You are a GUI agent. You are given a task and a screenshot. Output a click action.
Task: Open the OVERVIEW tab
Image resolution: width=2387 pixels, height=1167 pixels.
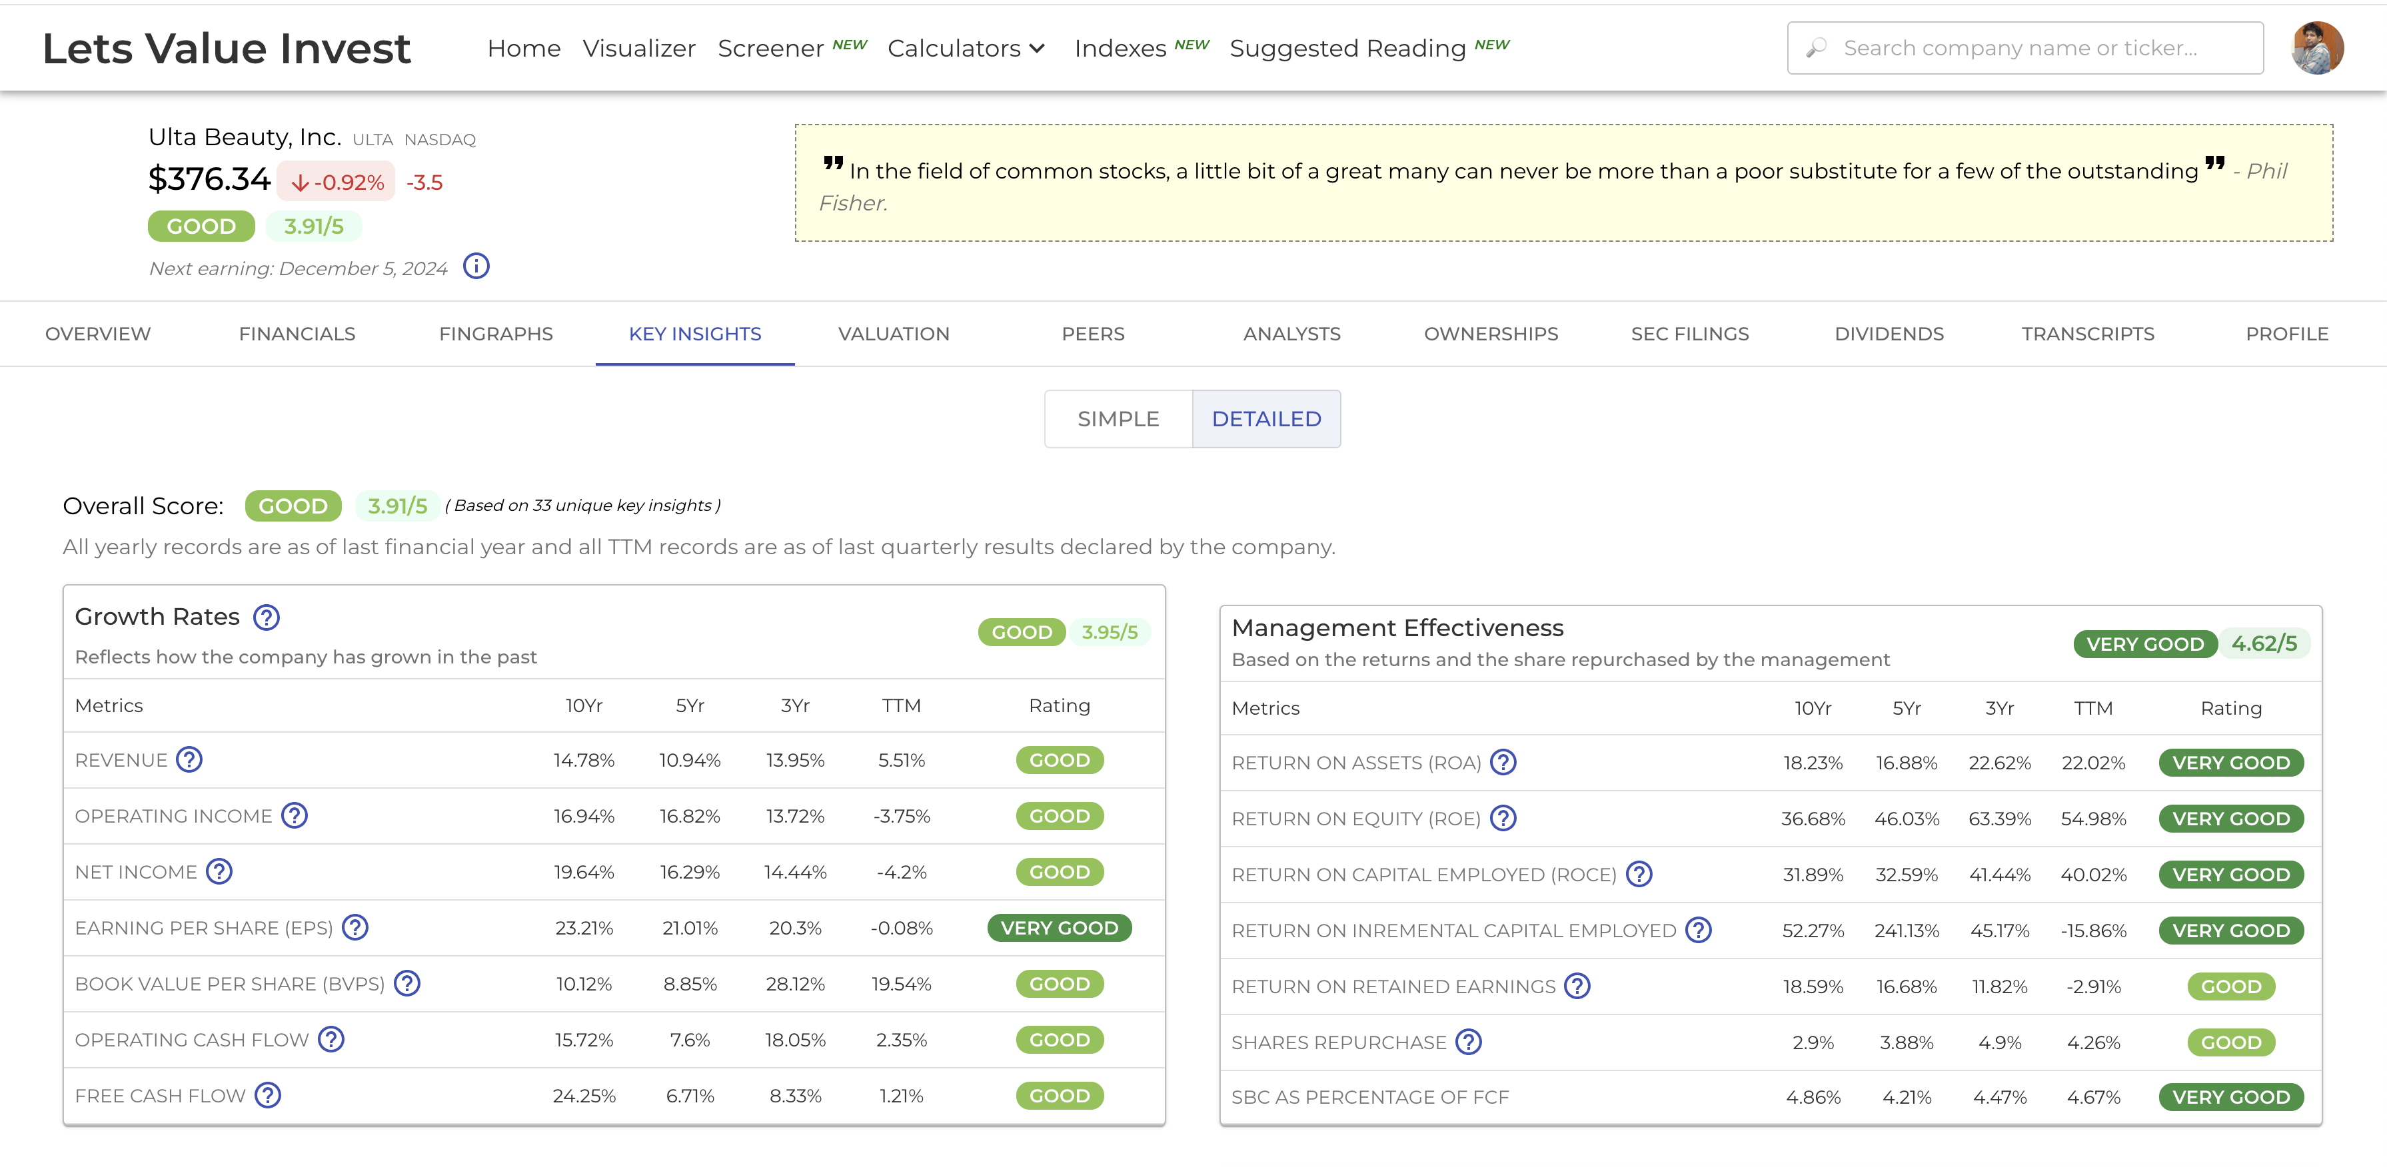pyautogui.click(x=98, y=334)
